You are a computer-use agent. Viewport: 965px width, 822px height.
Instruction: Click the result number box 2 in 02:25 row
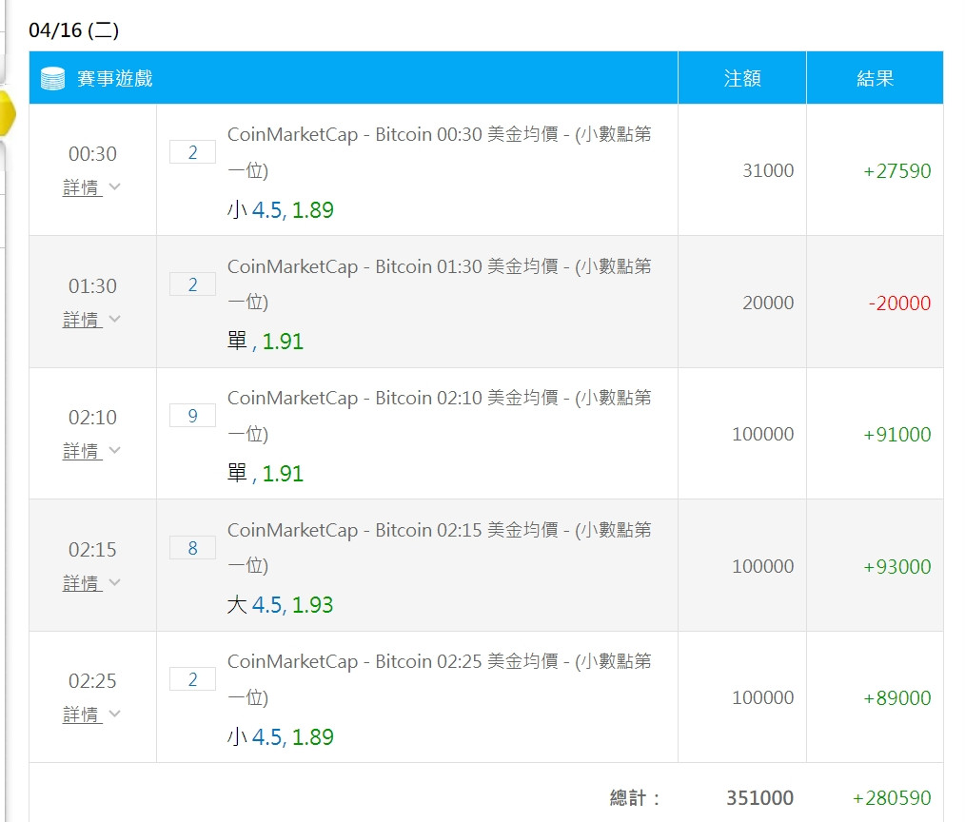pos(192,678)
